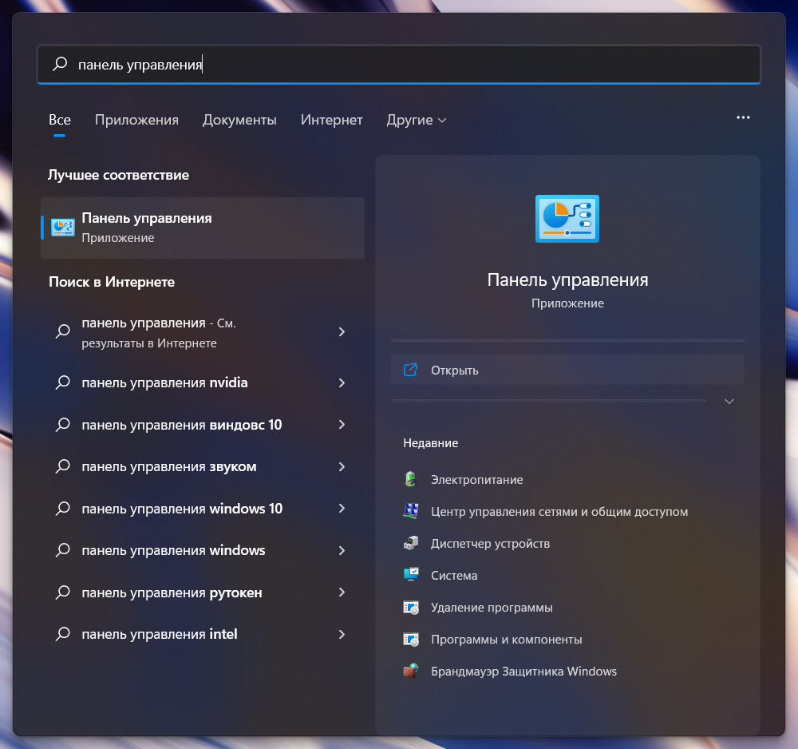This screenshot has height=749, width=798.
Task: Click search icon next to панель управления рутокен
Action: (x=62, y=592)
